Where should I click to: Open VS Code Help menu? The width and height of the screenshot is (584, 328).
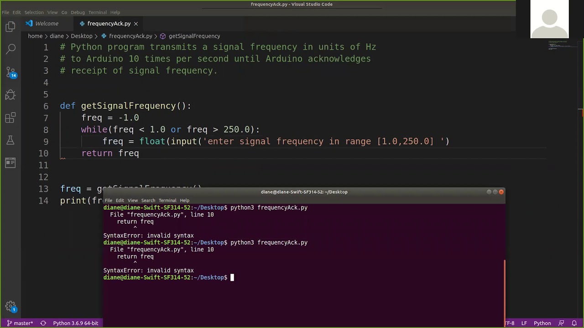point(115,12)
